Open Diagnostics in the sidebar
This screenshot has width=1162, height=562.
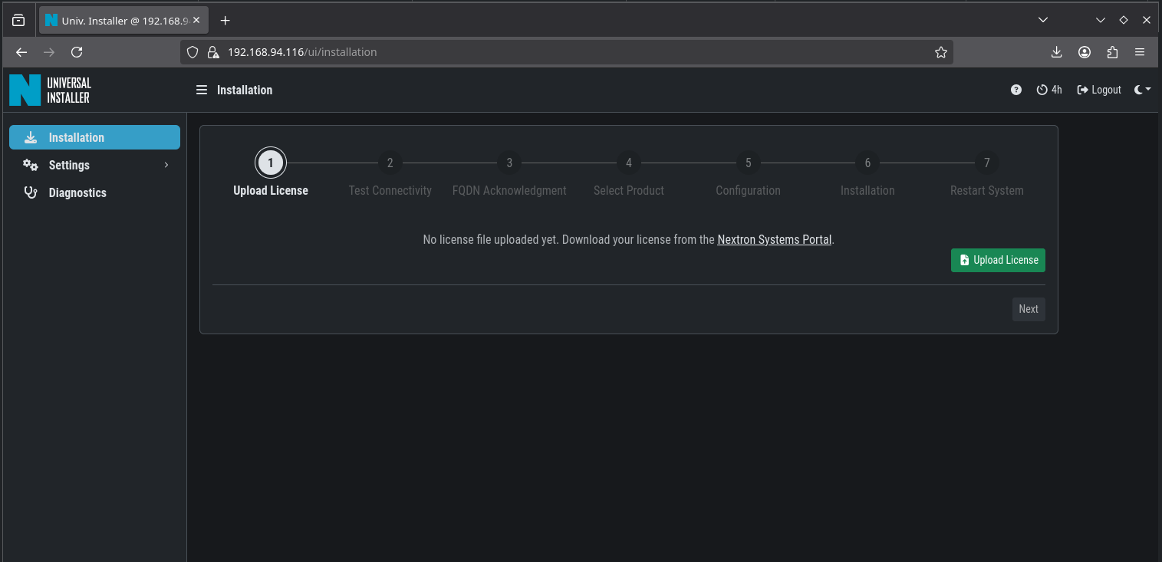pyautogui.click(x=77, y=192)
